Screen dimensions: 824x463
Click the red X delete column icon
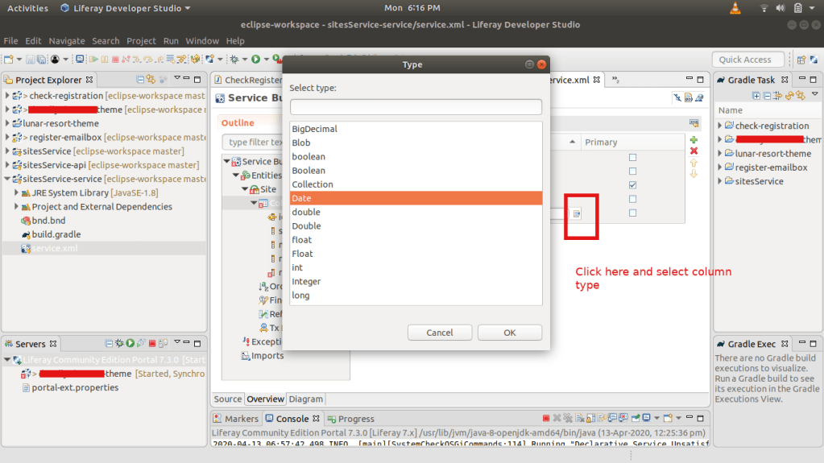coord(694,151)
